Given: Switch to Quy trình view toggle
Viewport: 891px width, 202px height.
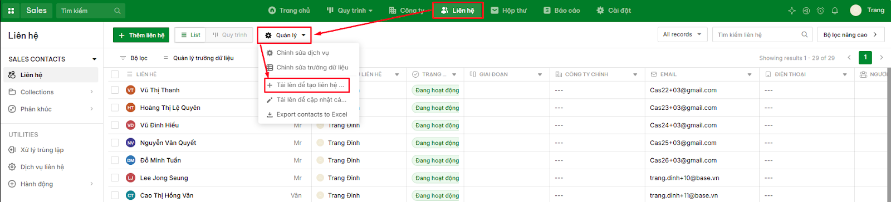Looking at the screenshot, I should point(229,35).
